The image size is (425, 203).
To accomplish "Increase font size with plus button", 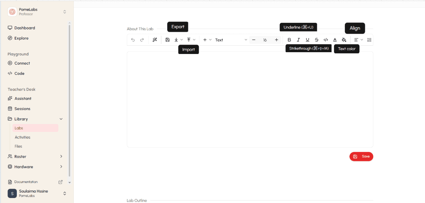I will click(x=276, y=40).
